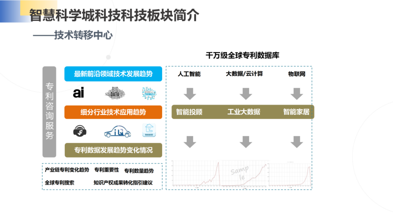
Task: Click the 知识产权成果转化指引建议 text
Action: tap(123, 183)
